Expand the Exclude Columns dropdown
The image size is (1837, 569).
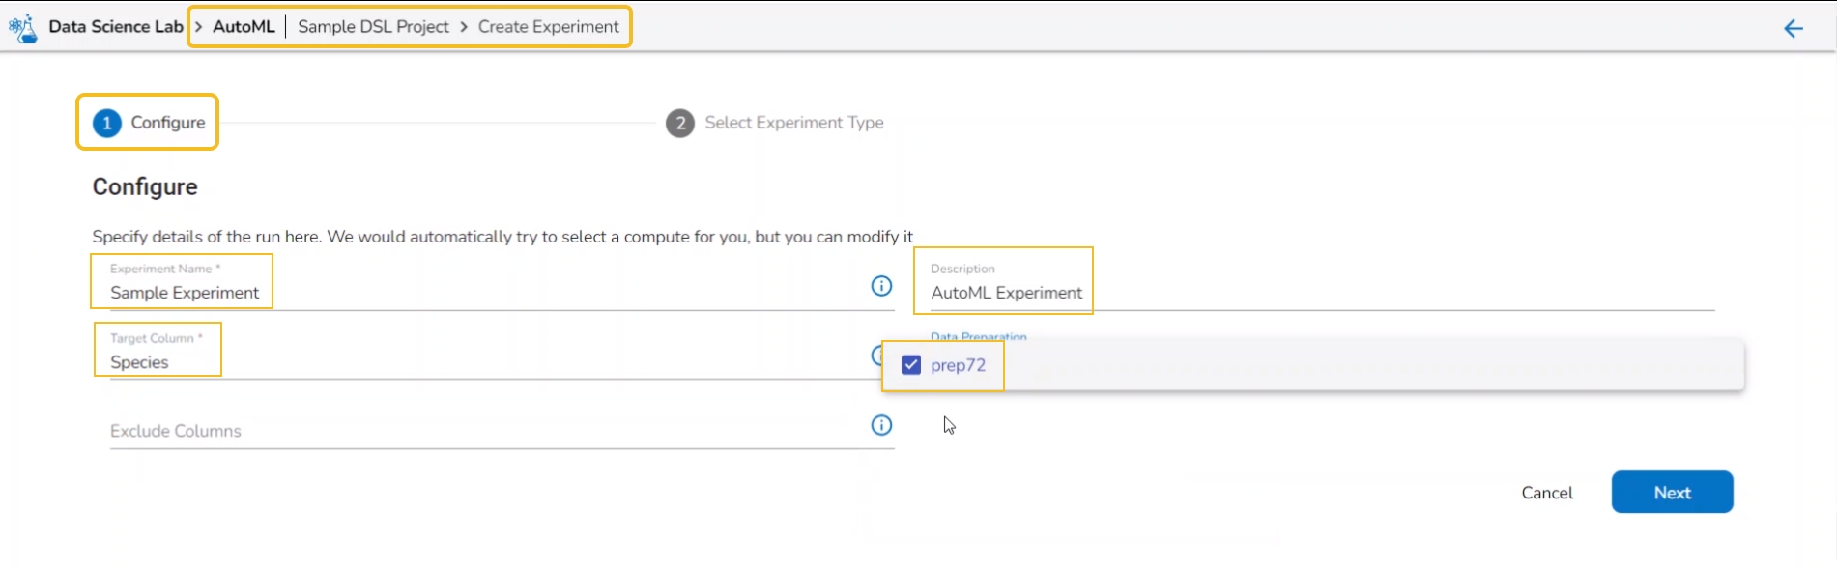[483, 431]
